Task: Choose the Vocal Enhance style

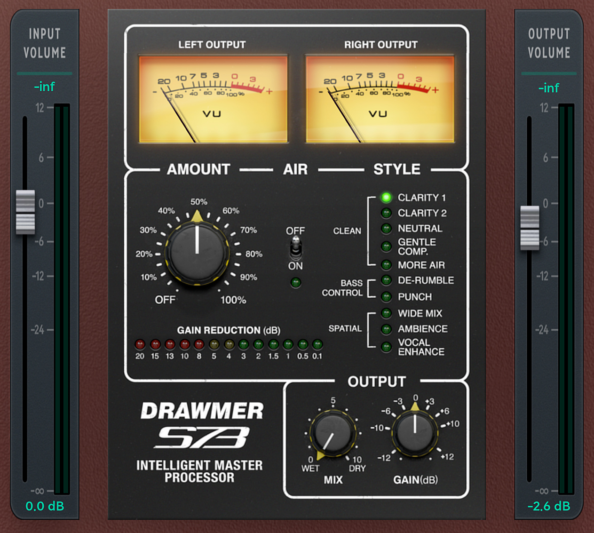Action: pyautogui.click(x=386, y=347)
